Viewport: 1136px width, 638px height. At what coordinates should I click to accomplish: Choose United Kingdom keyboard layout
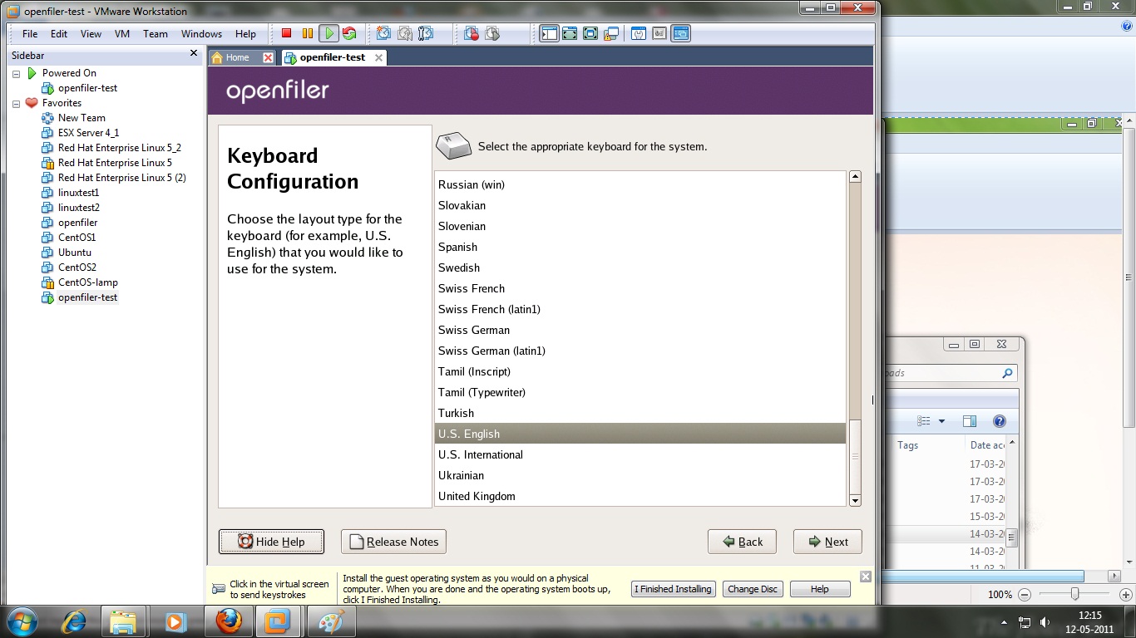click(x=640, y=496)
